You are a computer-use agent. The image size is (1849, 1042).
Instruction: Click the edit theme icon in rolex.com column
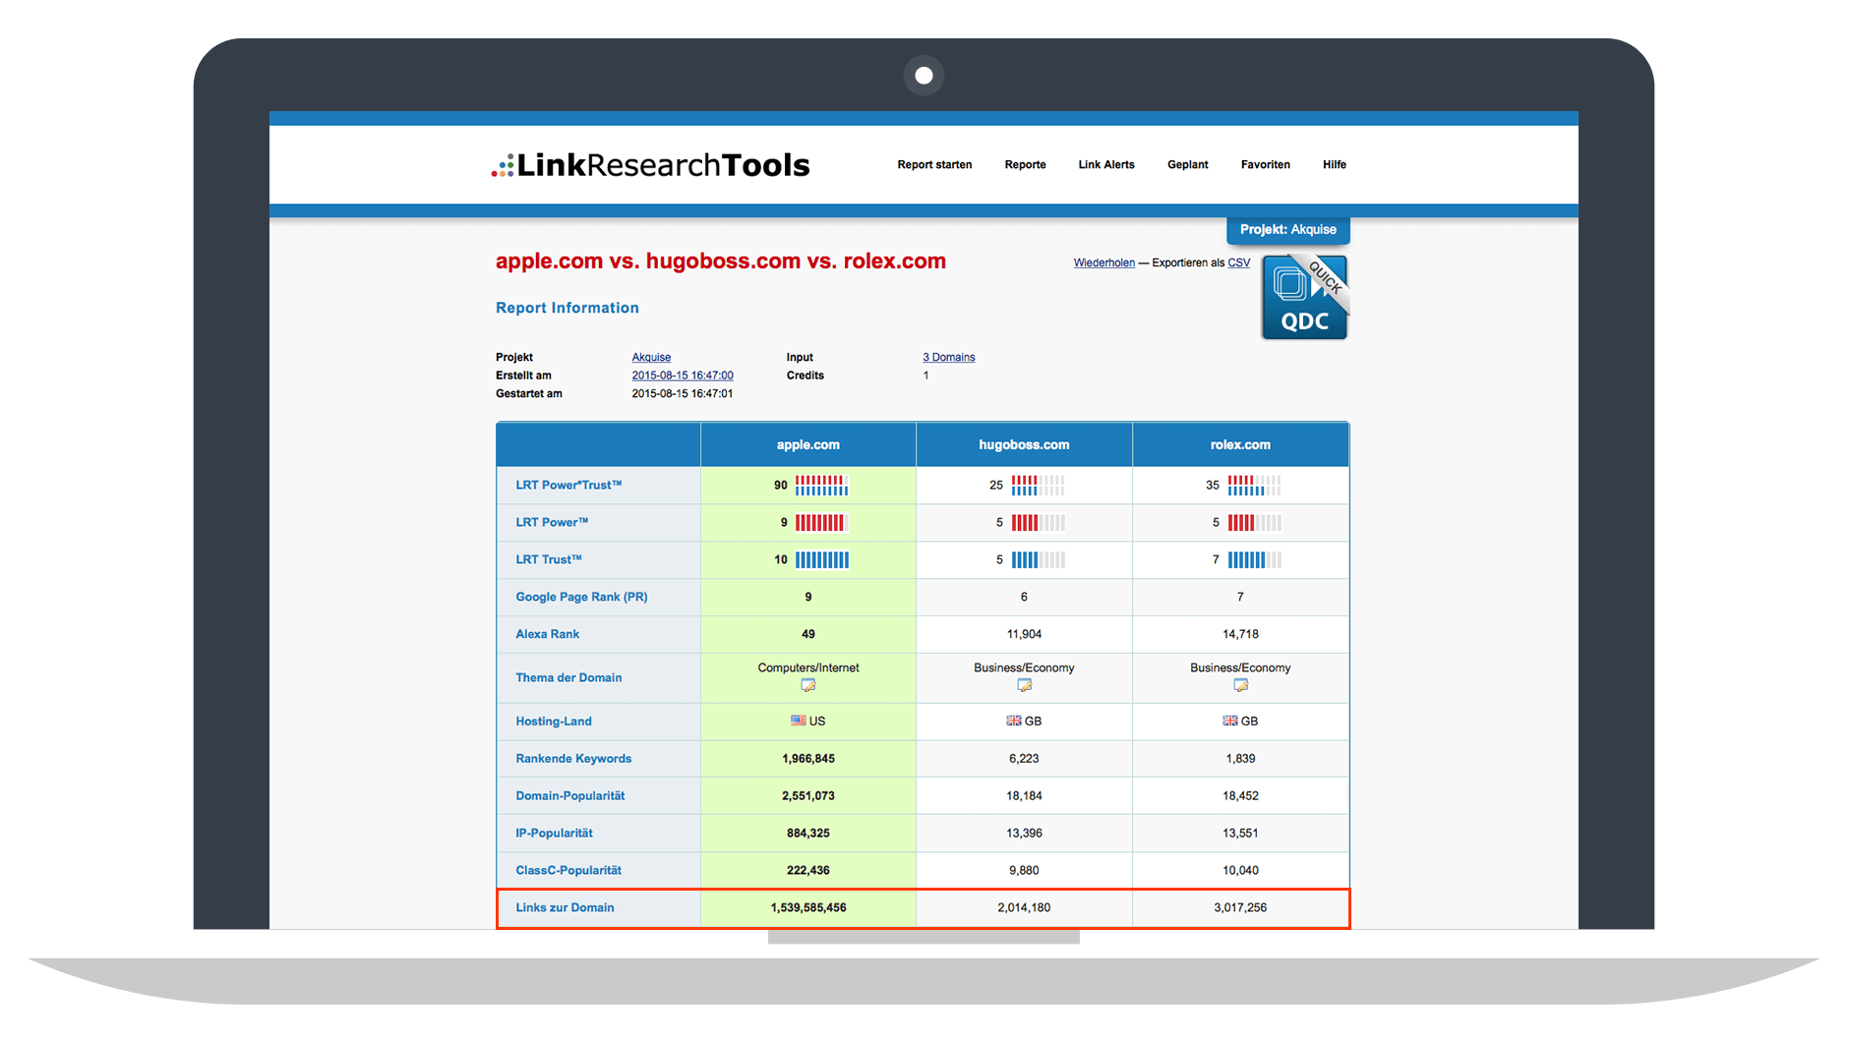[x=1240, y=685]
